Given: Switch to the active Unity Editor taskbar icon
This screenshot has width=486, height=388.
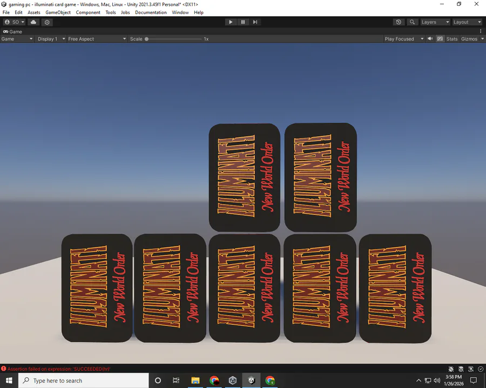Looking at the screenshot, I should [251, 380].
